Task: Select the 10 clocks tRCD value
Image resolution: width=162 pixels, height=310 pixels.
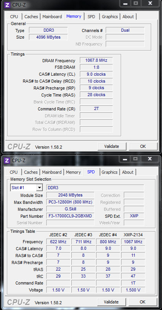Action: 96,81
